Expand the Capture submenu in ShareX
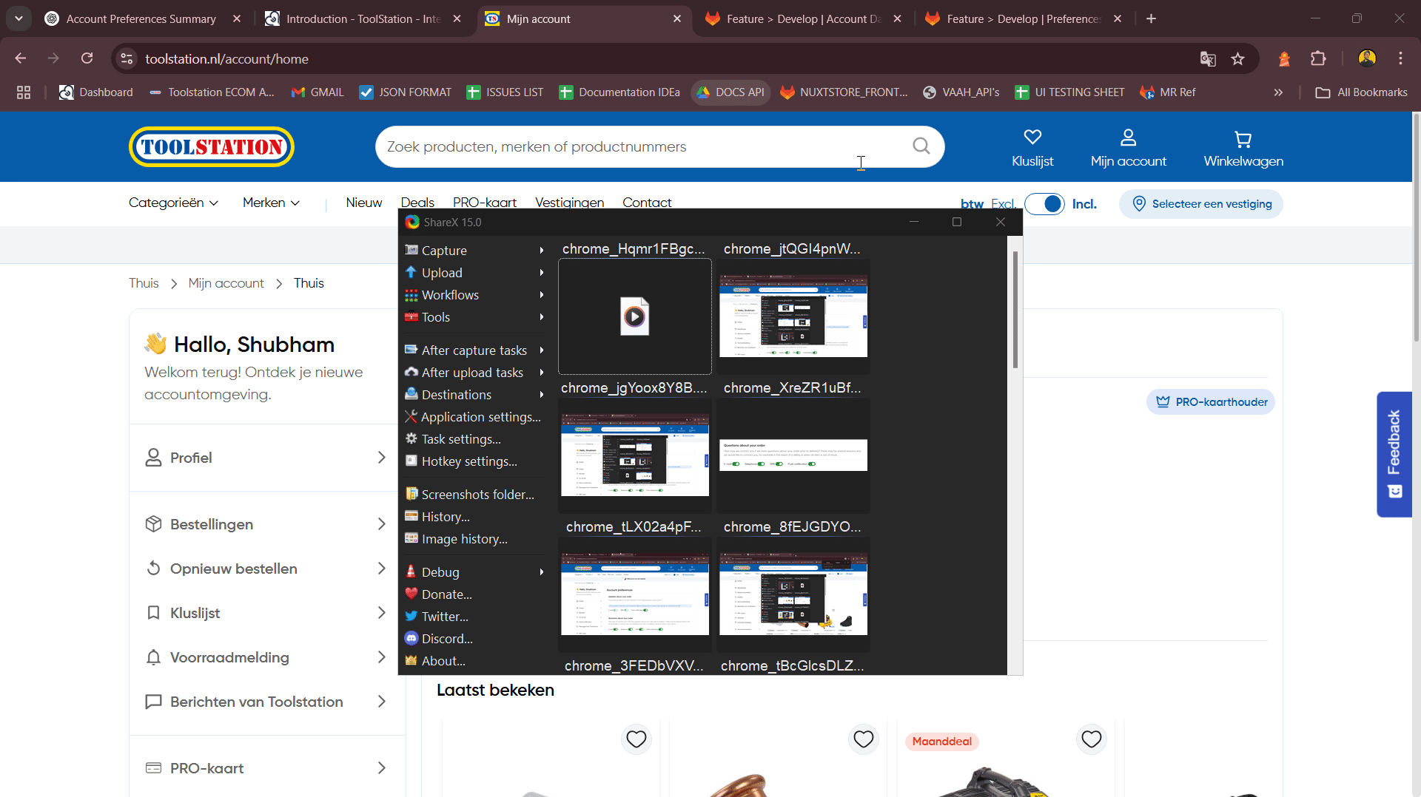The width and height of the screenshot is (1421, 797). pyautogui.click(x=474, y=251)
